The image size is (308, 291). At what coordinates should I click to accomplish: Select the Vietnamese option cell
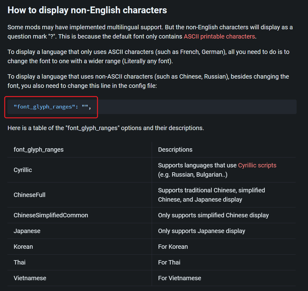point(30,278)
